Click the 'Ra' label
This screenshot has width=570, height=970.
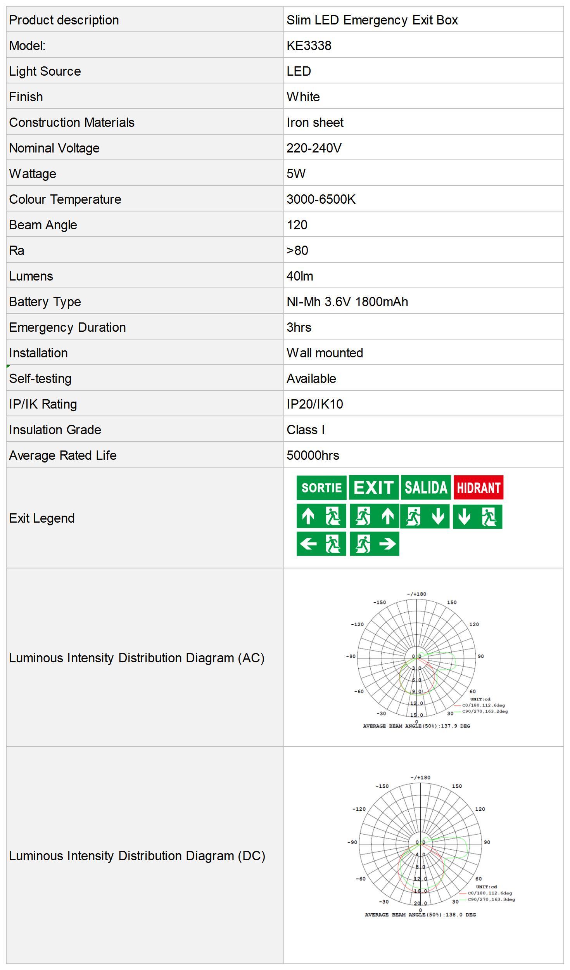click(17, 250)
